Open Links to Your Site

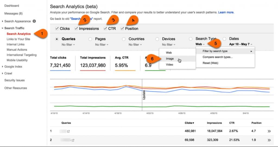[x=18, y=39]
